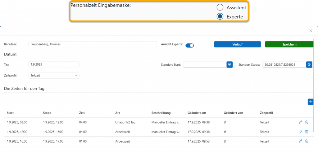This screenshot has width=318, height=154.
Task: Toggle the Ansicht Experte switch
Action: [x=189, y=45]
